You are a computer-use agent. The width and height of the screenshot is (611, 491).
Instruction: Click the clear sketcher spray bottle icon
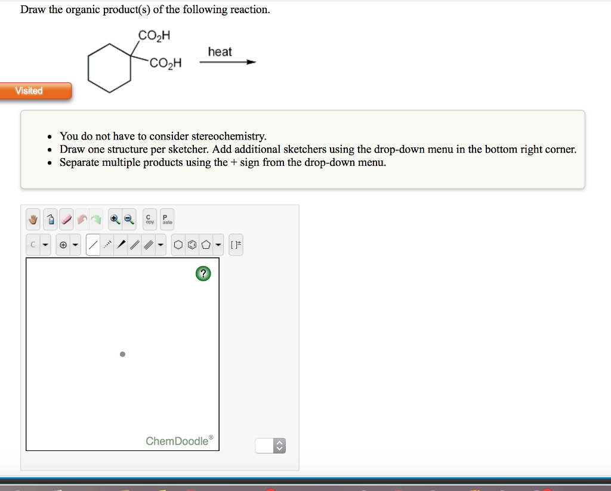pos(50,220)
